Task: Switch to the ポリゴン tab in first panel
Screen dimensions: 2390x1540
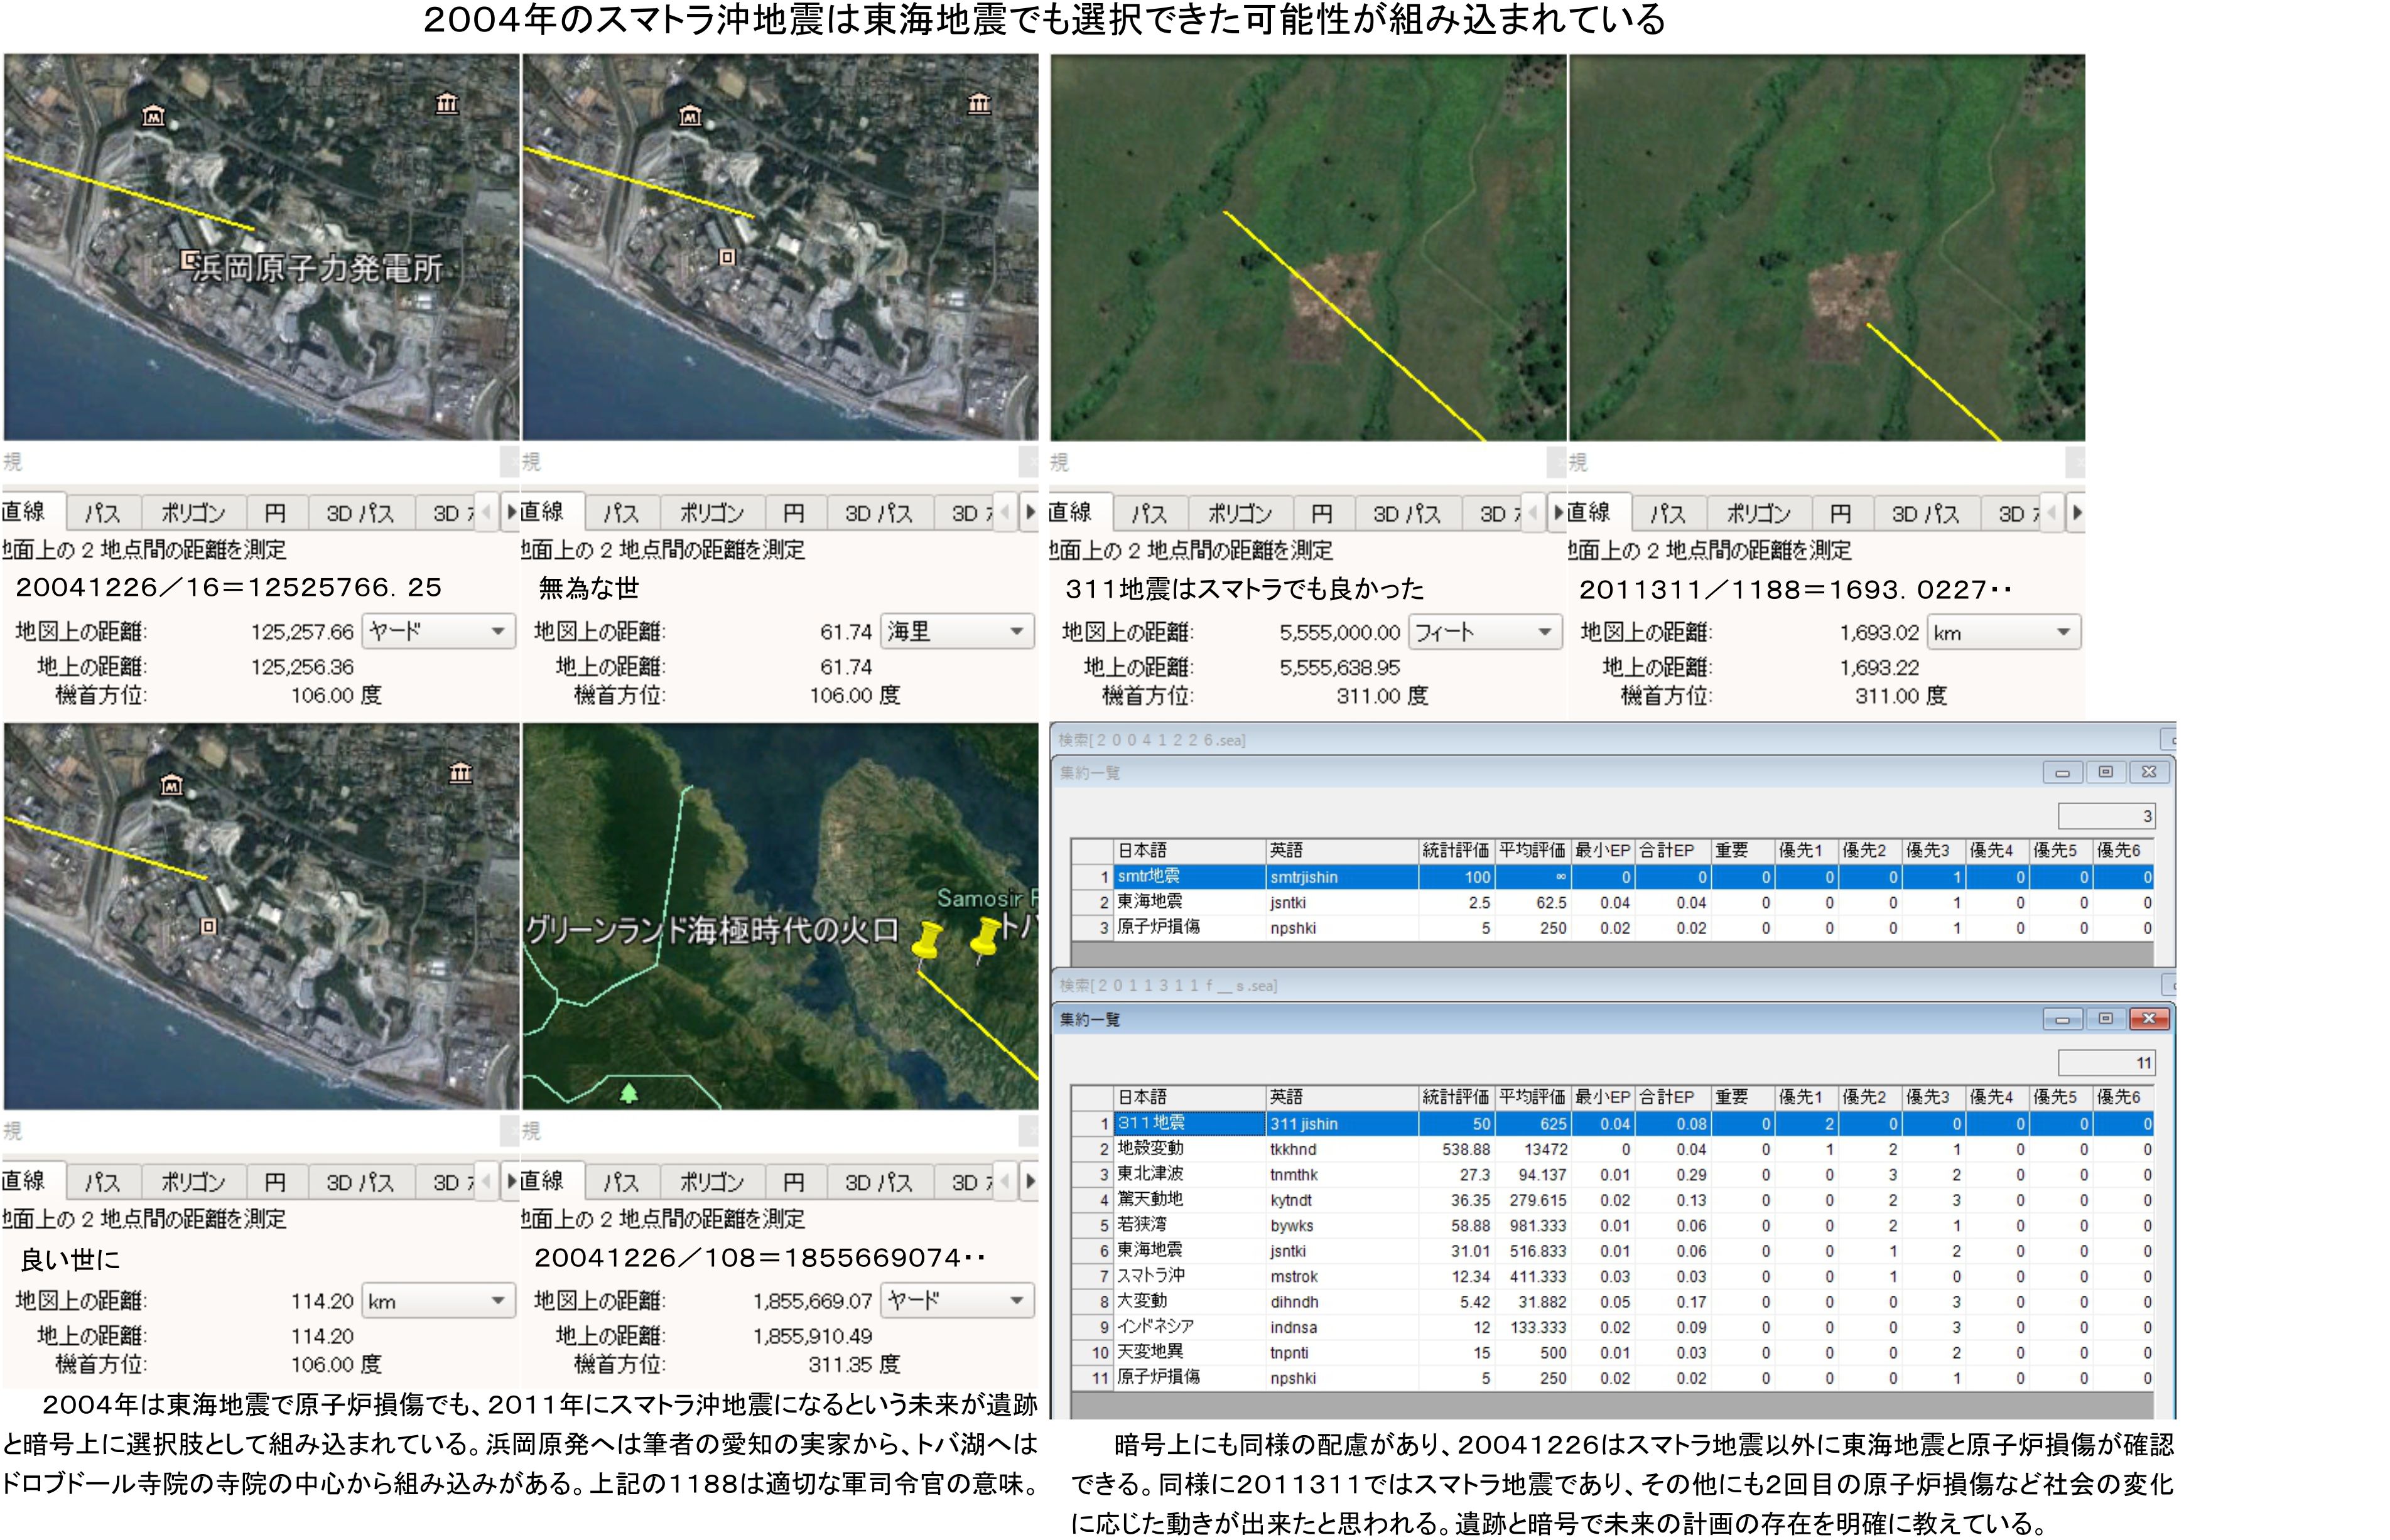Action: [193, 513]
